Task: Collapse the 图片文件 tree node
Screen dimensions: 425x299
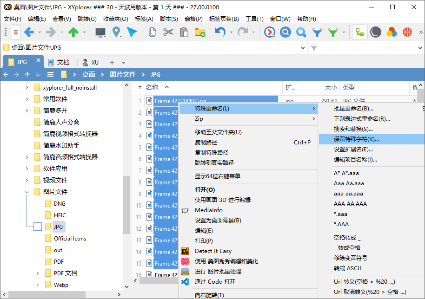Action: pyautogui.click(x=27, y=191)
